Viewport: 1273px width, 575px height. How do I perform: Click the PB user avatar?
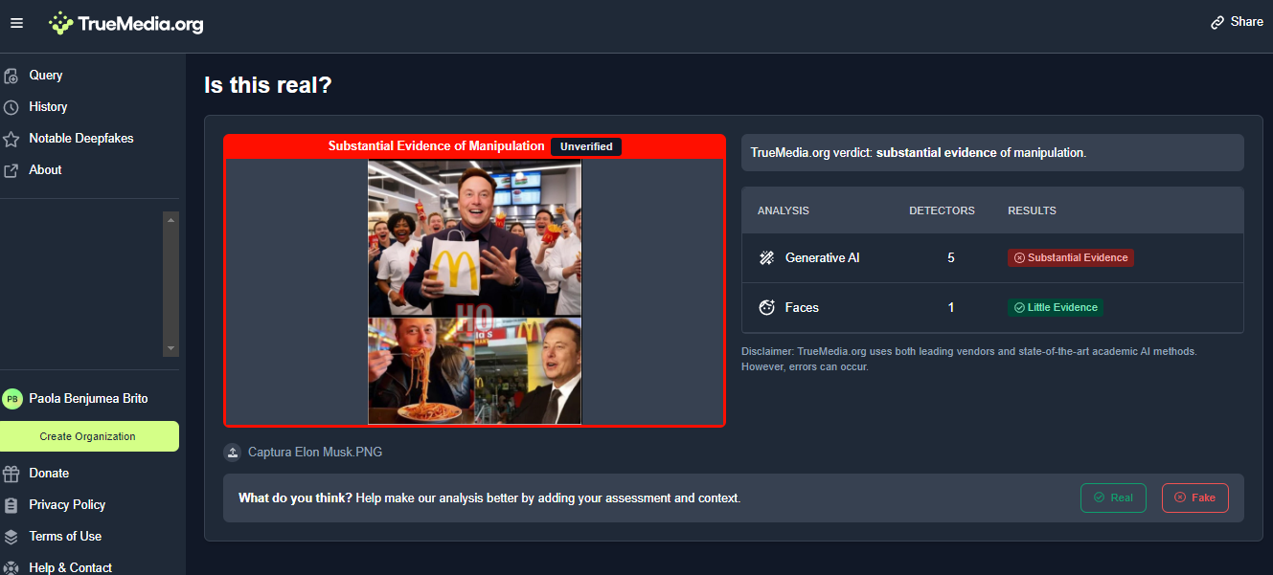12,399
